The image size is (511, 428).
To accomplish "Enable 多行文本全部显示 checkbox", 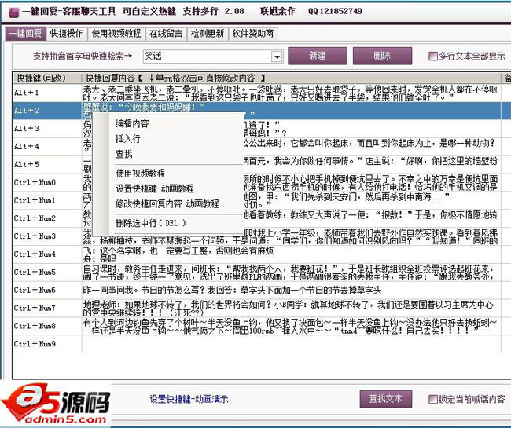I will pos(433,57).
